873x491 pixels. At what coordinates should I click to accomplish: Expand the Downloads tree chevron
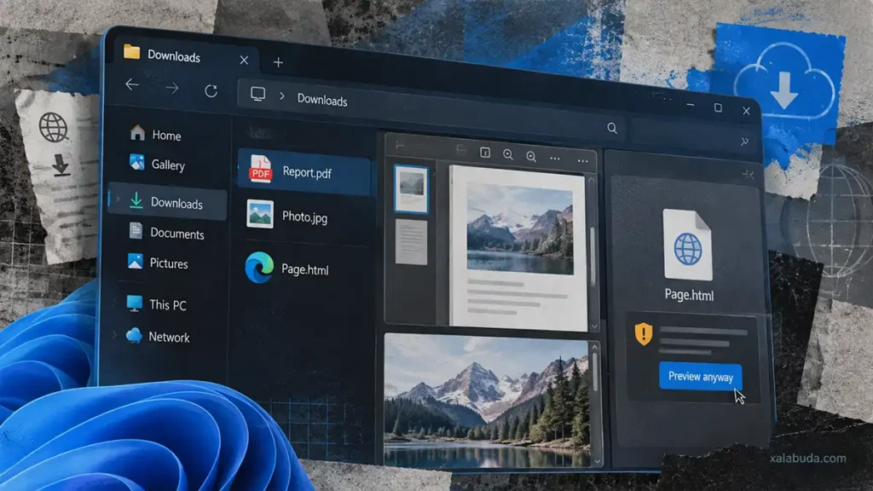[118, 199]
